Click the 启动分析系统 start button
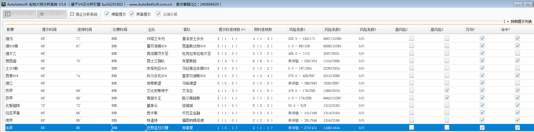 click(x=19, y=14)
